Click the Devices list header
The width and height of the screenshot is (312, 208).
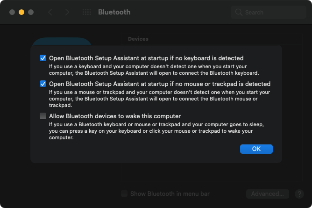point(138,39)
